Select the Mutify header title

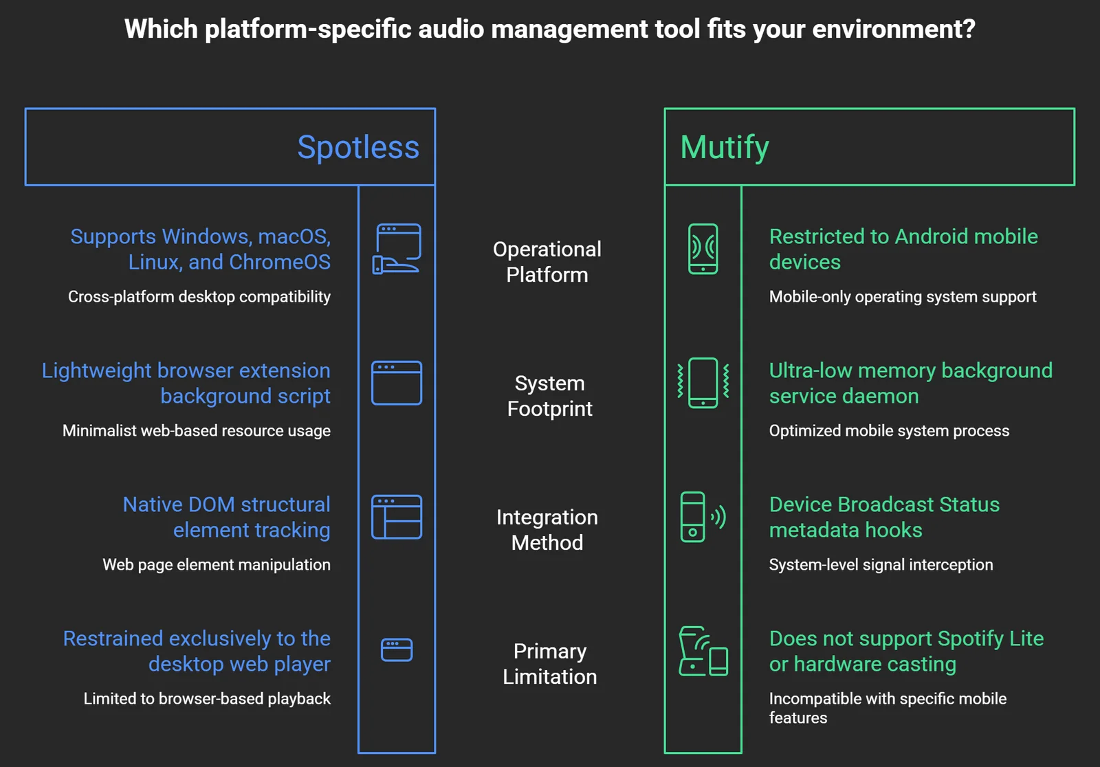pyautogui.click(x=725, y=147)
